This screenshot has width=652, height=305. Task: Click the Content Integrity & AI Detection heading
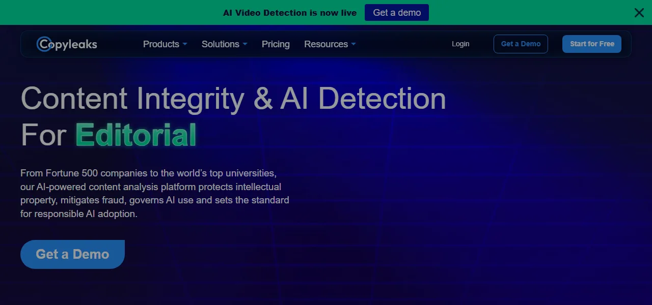point(233,98)
